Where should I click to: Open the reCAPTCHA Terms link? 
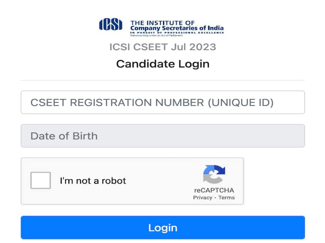tap(226, 197)
